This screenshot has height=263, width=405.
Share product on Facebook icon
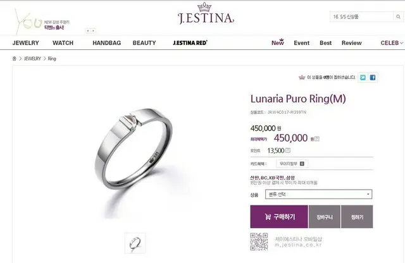pos(373,77)
